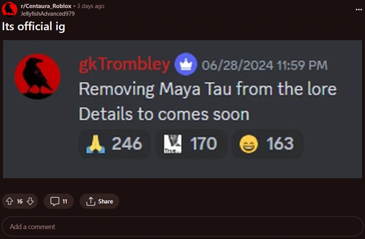365x239 pixels.
Task: Click the gkTrombley username in the screenshot
Action: tap(125, 65)
